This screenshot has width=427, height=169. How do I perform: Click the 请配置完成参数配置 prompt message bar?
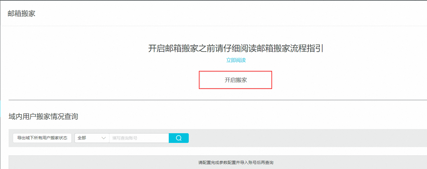pyautogui.click(x=235, y=162)
